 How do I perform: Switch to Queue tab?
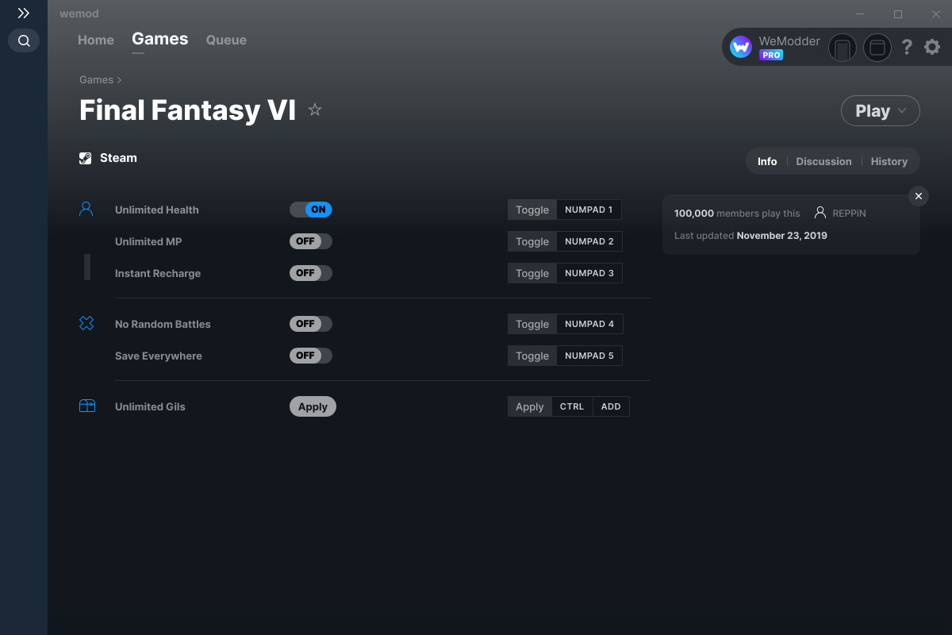[x=226, y=40]
